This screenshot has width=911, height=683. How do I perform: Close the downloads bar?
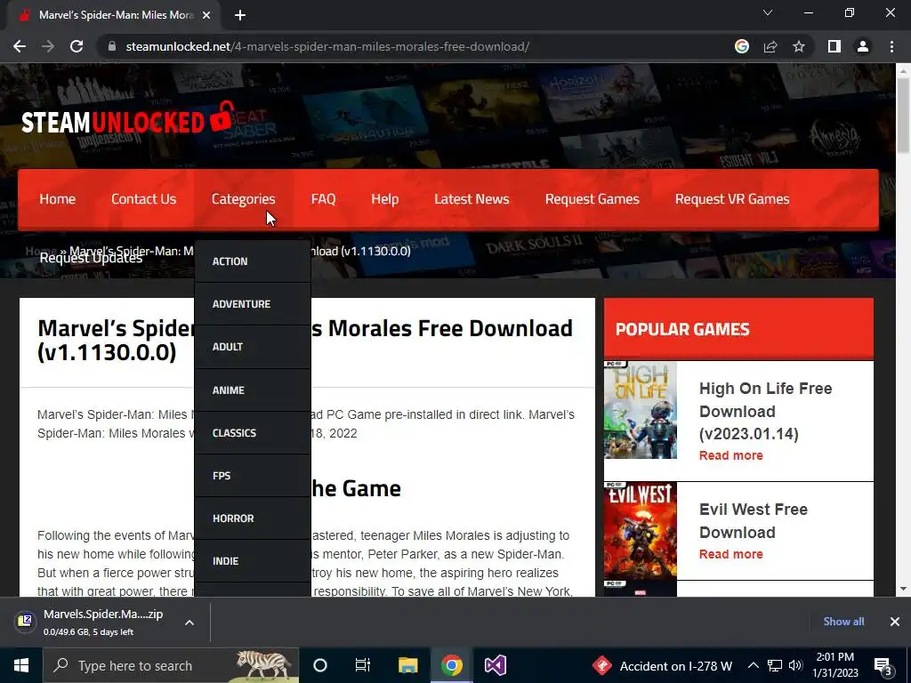coord(895,622)
